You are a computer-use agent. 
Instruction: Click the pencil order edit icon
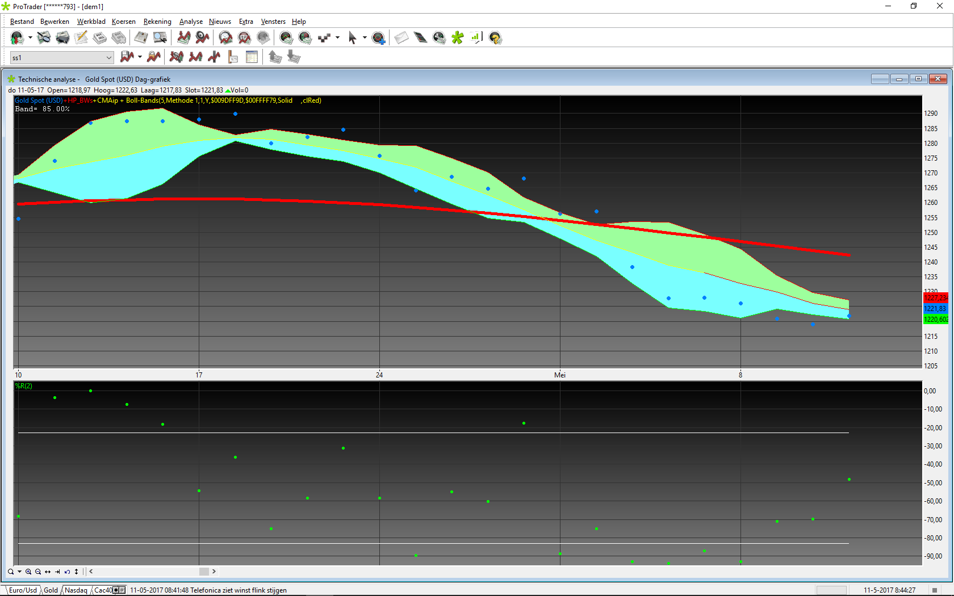tap(81, 38)
